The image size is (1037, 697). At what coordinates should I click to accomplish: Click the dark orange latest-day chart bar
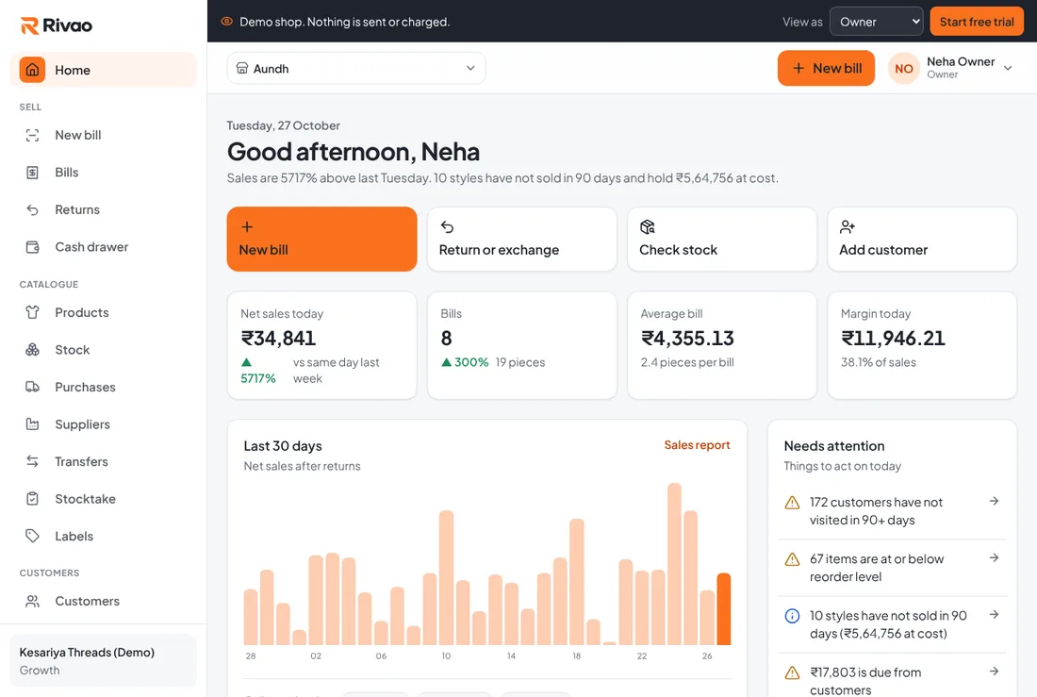[723, 609]
